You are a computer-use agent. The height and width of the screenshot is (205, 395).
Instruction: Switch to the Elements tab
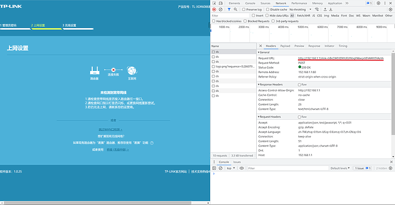coord(234,3)
